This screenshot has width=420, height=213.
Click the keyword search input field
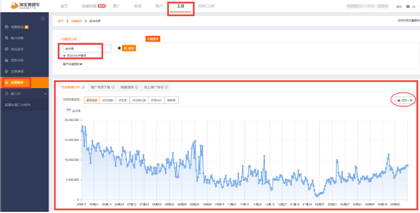(87, 49)
